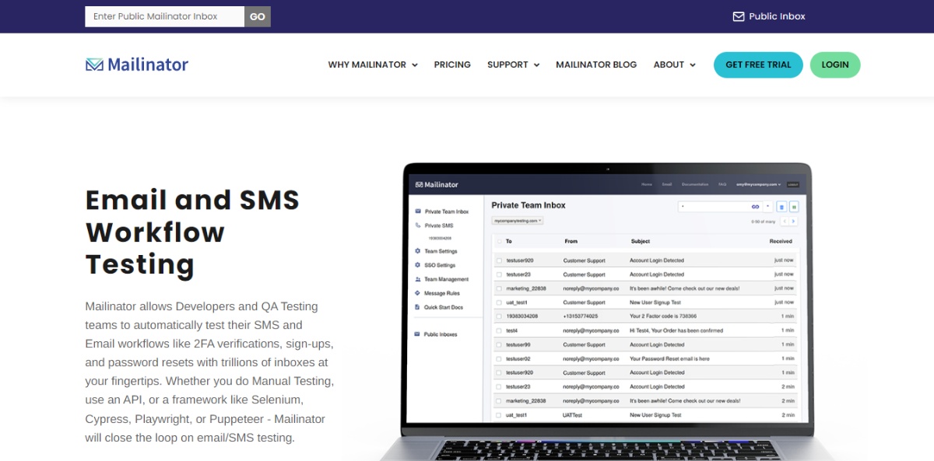The height and width of the screenshot is (461, 934).
Task: Tick the checkbox for the test4 row
Action: (499, 330)
